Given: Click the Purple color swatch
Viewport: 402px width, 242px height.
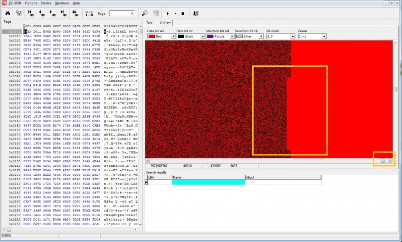Looking at the screenshot, I should (210, 37).
